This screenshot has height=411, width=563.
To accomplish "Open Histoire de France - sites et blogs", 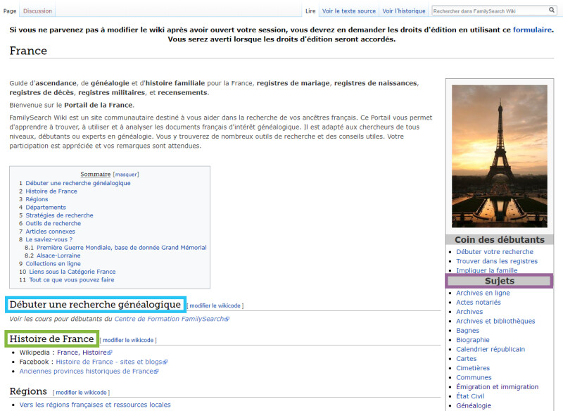I will click(111, 362).
